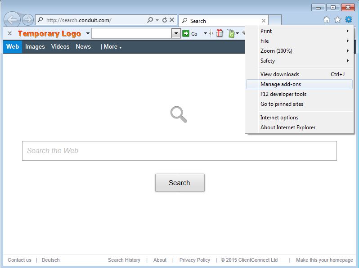Open the Privacy Policy link
Image resolution: width=359 pixels, height=268 pixels.
(x=195, y=260)
